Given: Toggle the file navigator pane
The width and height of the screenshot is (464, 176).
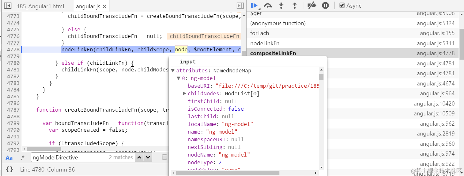Looking at the screenshot, I should [8, 6].
